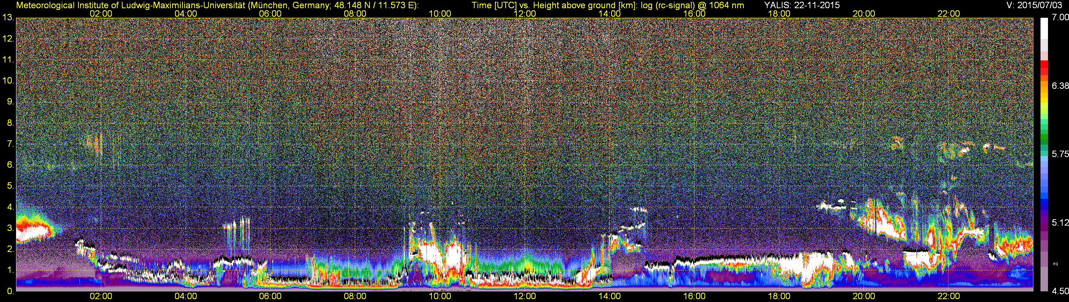Click the height axis label '8.'
This screenshot has height=302, width=1069.
click(x=10, y=123)
